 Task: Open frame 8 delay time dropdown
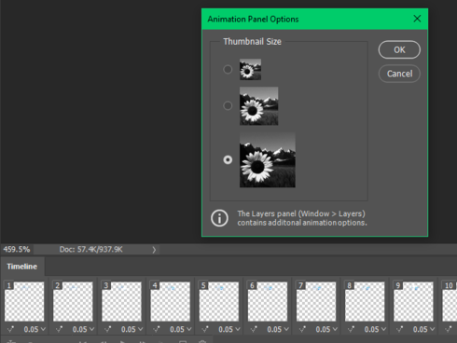pyautogui.click(x=375, y=329)
